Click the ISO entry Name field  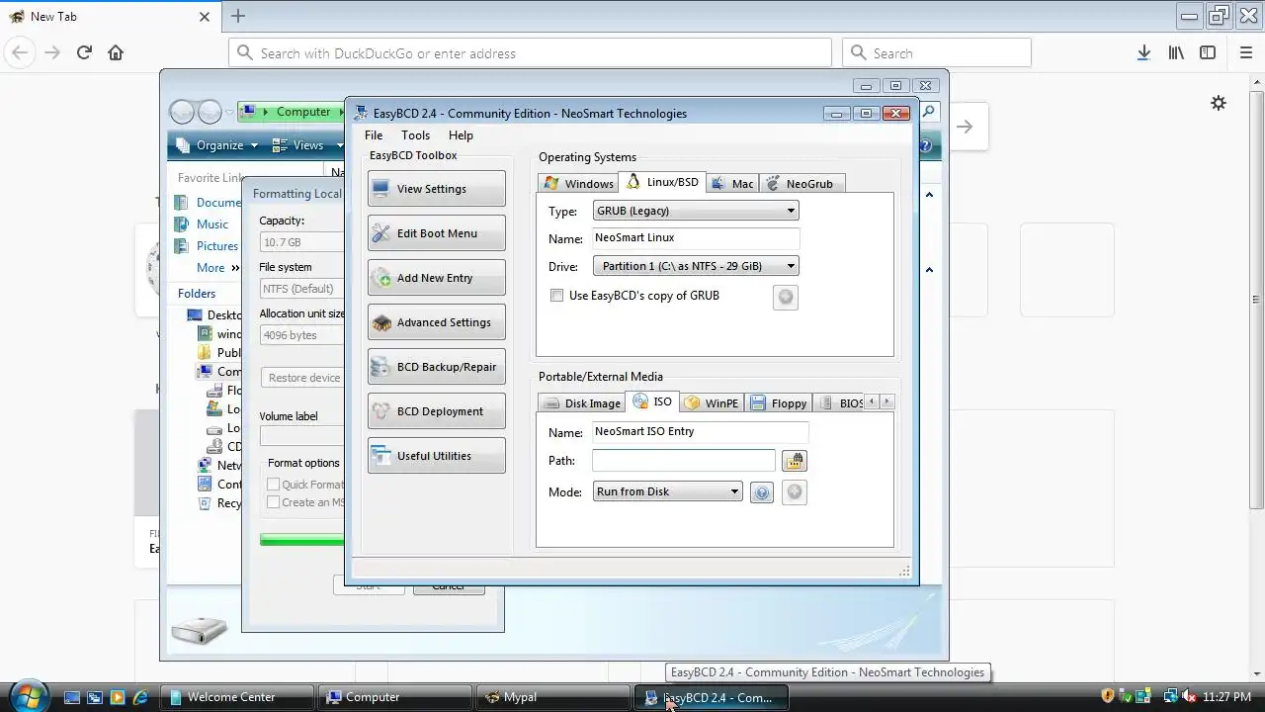[700, 432]
